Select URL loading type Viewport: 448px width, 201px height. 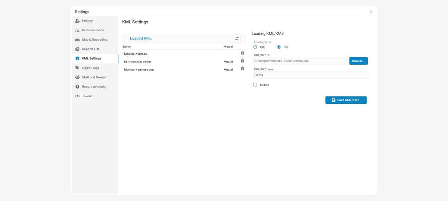coord(255,47)
